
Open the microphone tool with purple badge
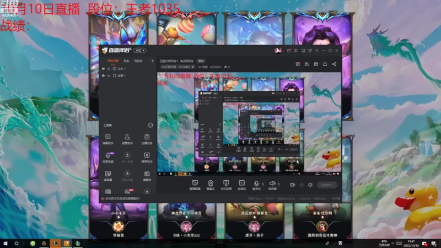(107, 158)
